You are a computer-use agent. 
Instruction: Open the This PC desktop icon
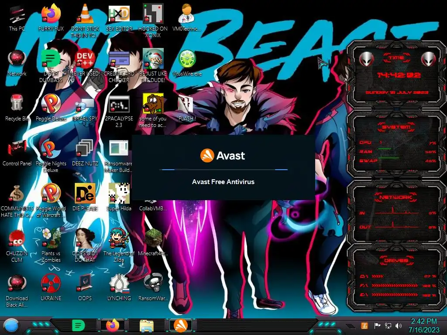pyautogui.click(x=17, y=14)
